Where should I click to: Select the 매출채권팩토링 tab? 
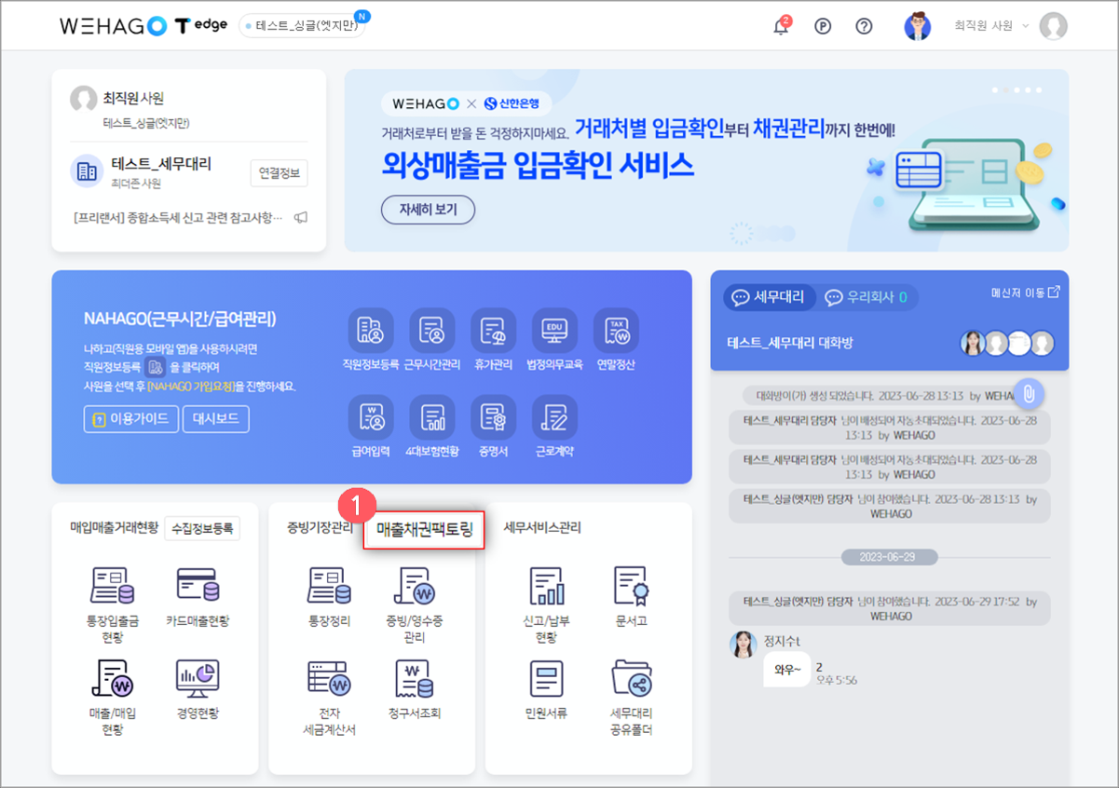[424, 531]
